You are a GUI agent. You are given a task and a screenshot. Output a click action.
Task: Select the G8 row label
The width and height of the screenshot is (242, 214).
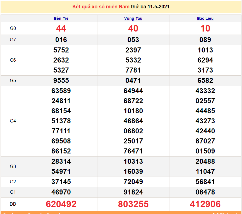click(x=13, y=28)
